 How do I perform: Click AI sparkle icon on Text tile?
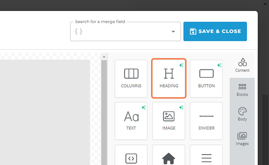143,107
